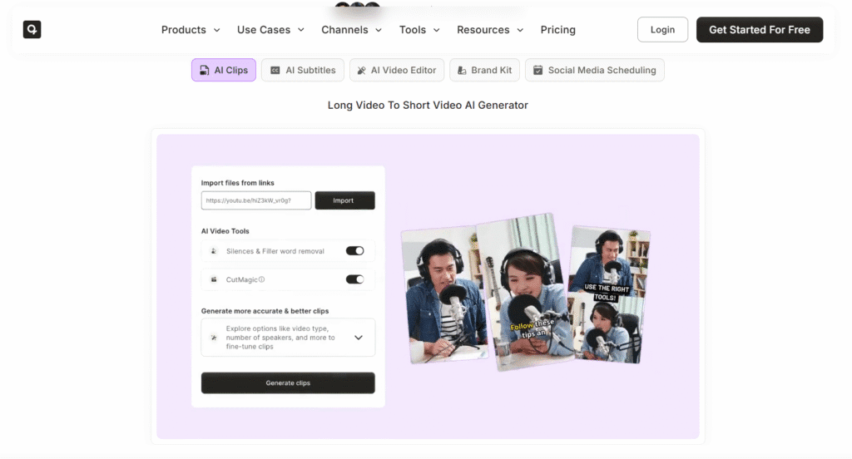Select the USE THE RIGHT TOOLS video thumbnail
Viewport: 852px width, 459px height.
point(610,295)
